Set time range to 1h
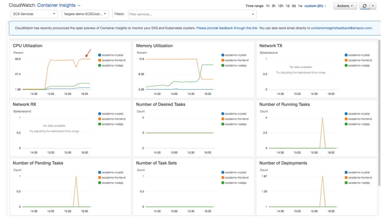Image resolution: width=389 pixels, height=224 pixels. pos(268,6)
